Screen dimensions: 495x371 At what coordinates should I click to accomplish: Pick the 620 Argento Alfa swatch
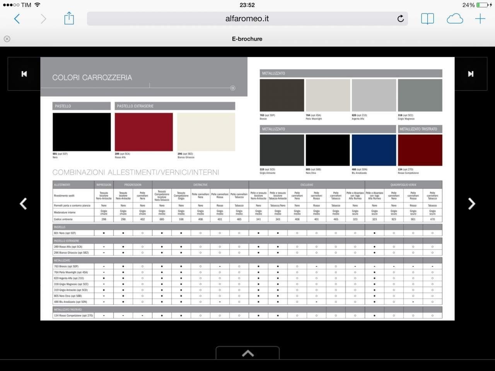(x=374, y=95)
